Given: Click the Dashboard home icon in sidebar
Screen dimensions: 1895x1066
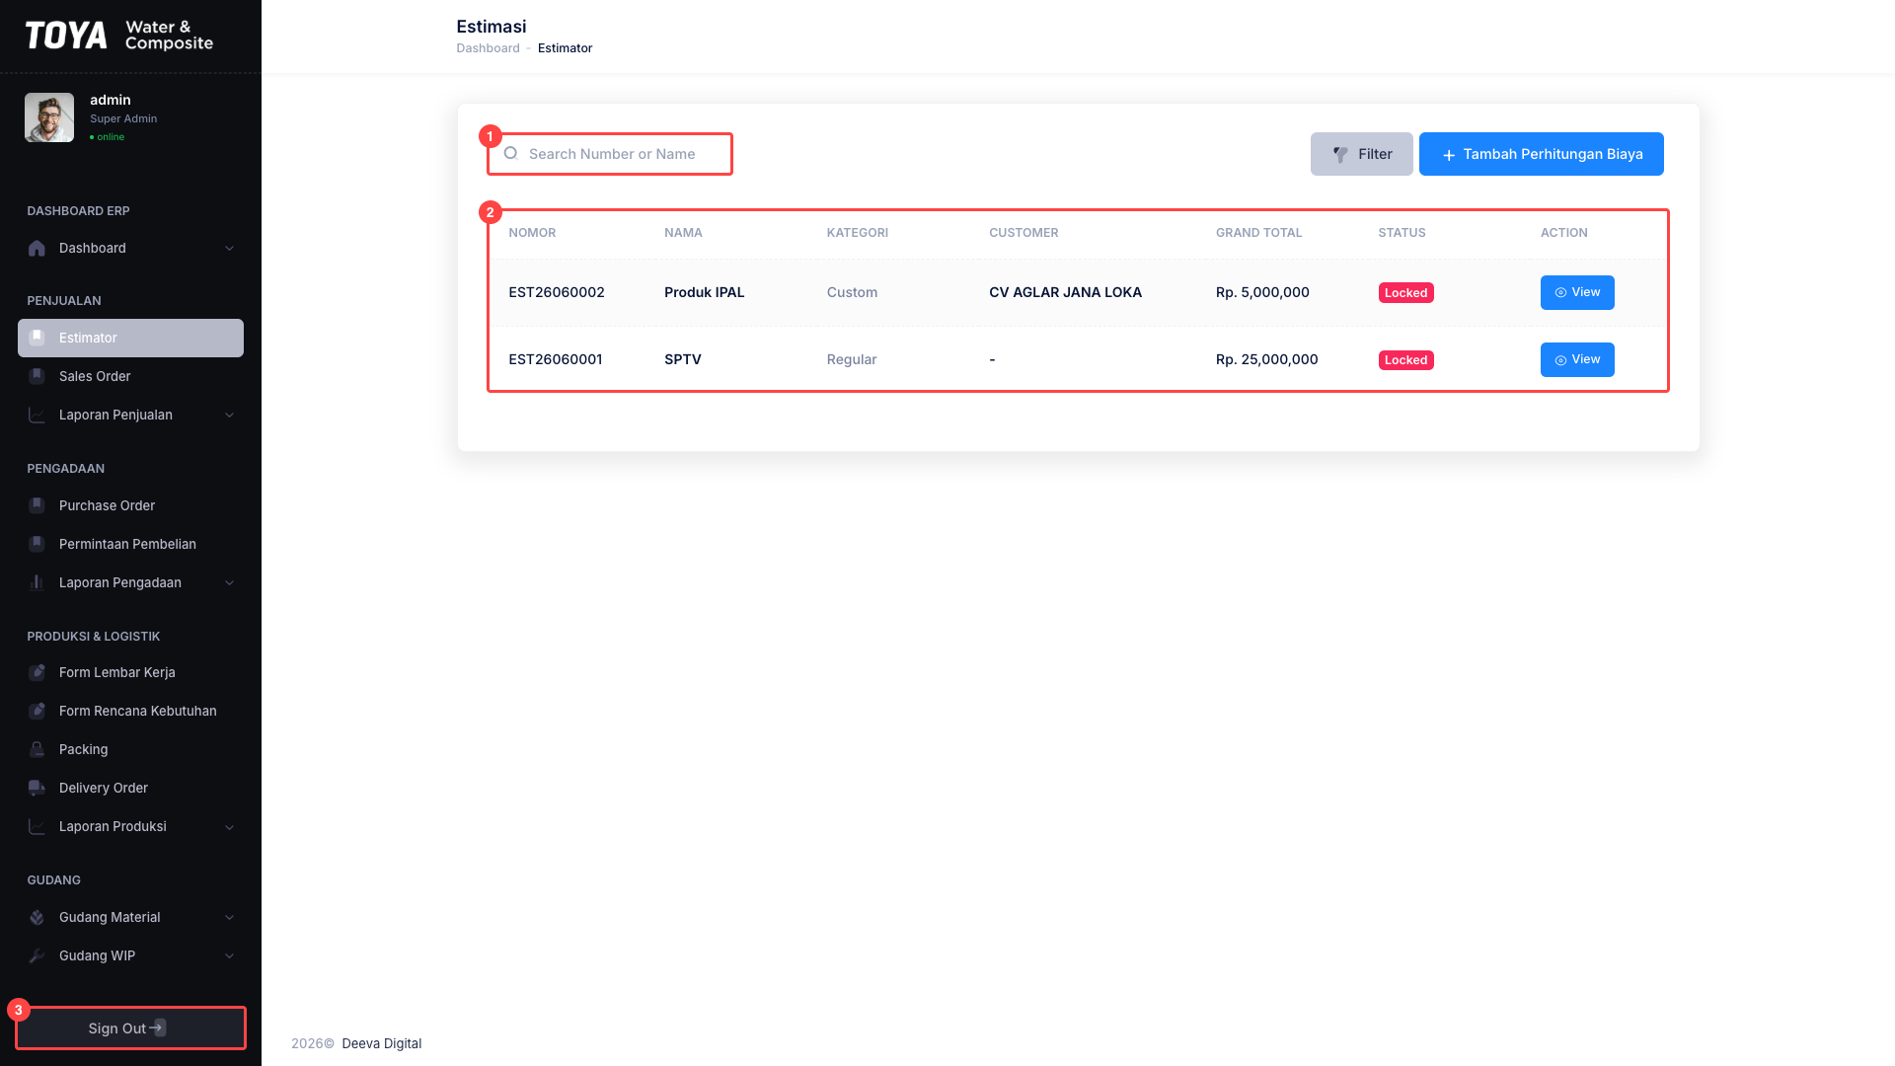Looking at the screenshot, I should [x=37, y=248].
